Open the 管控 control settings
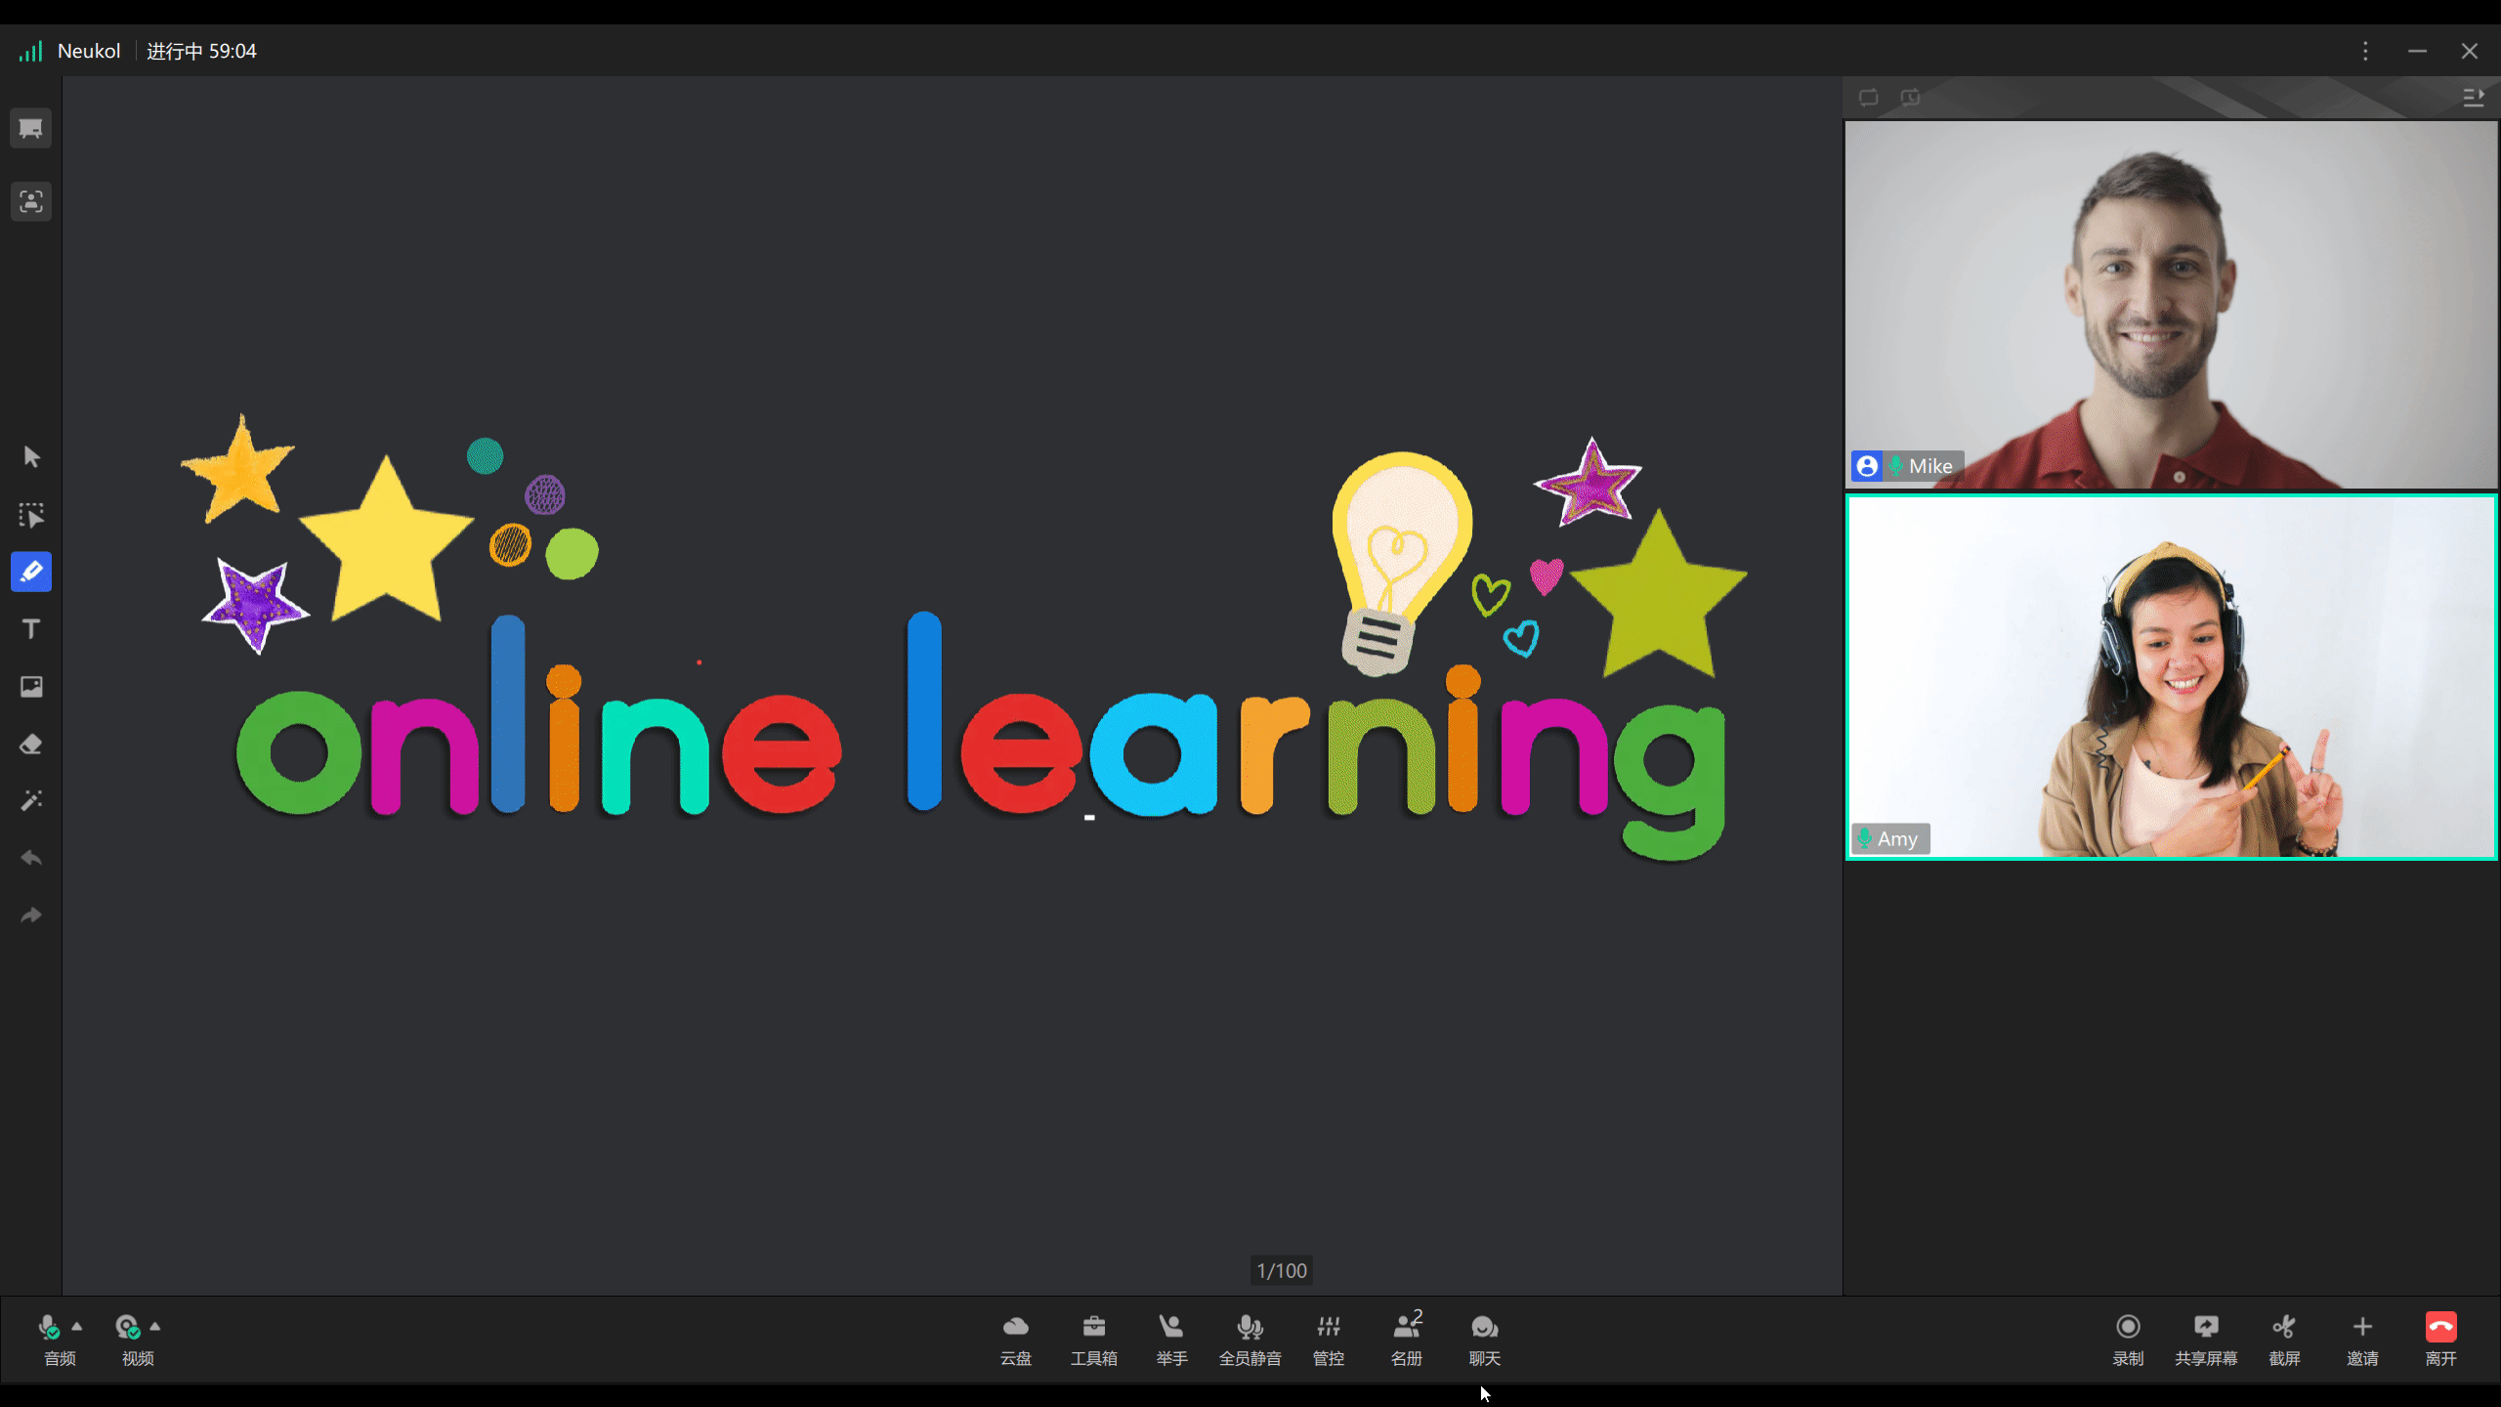The height and width of the screenshot is (1407, 2501). (1329, 1340)
